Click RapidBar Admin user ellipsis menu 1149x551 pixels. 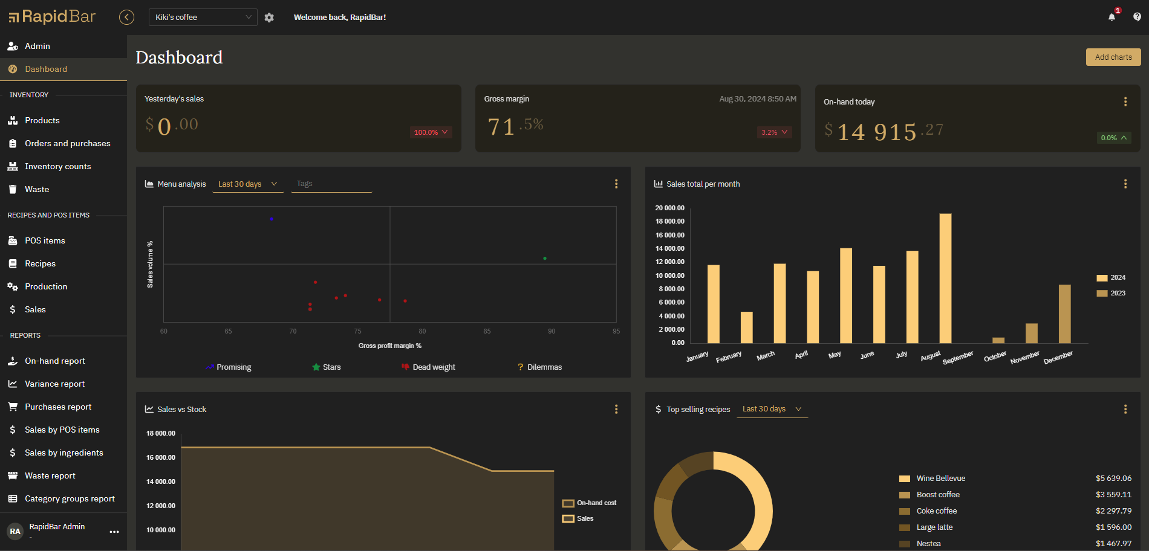(114, 532)
